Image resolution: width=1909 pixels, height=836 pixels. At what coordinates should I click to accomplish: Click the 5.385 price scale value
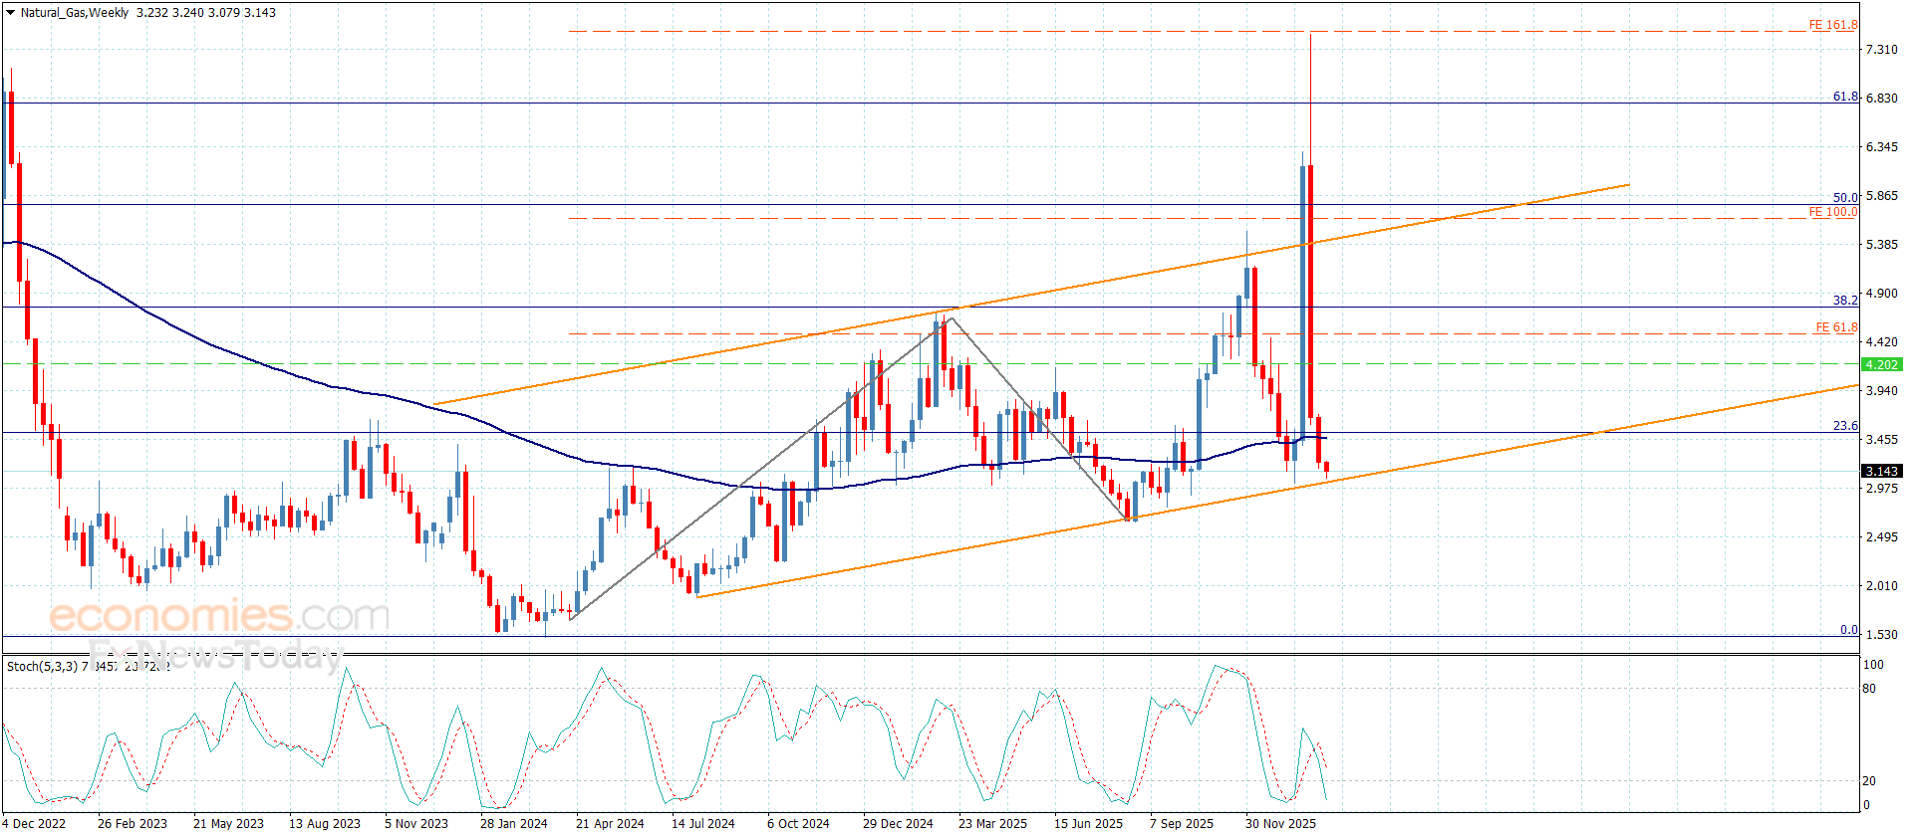click(x=1882, y=245)
